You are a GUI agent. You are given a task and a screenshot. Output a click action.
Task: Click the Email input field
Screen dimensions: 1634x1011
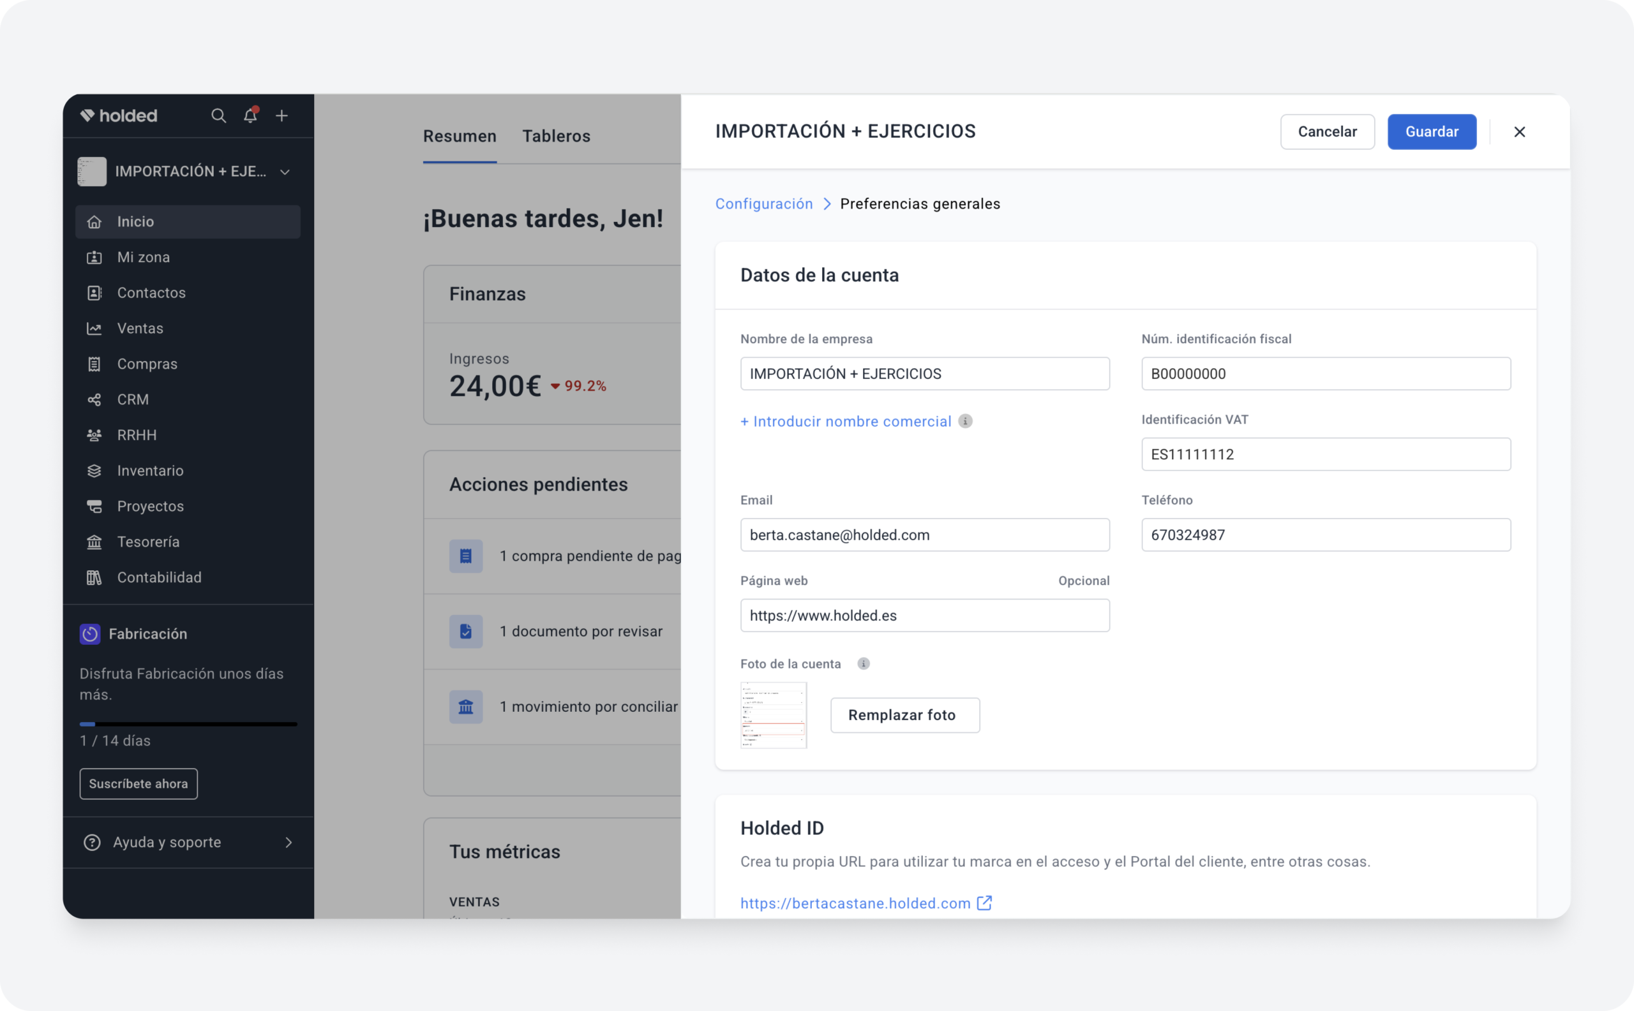click(925, 535)
